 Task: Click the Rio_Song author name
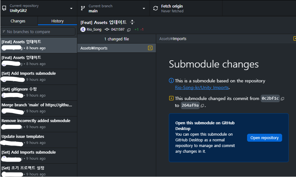94,29
